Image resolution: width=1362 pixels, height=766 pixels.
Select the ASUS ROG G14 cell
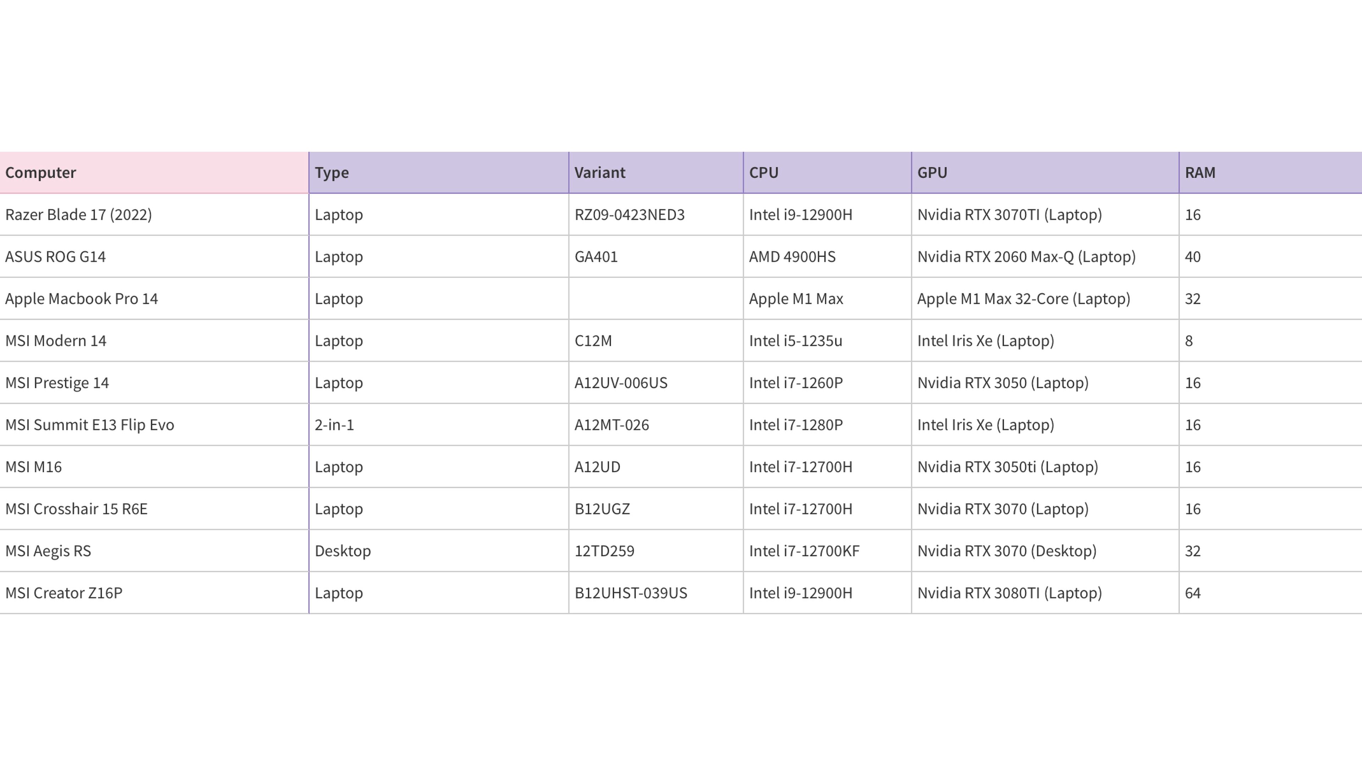pos(154,256)
